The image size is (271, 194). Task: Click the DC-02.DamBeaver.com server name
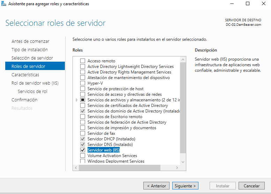coord(243,24)
